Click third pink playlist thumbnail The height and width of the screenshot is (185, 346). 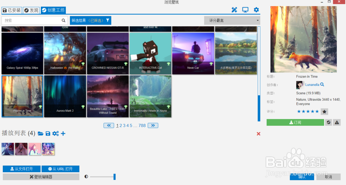(x=35, y=149)
